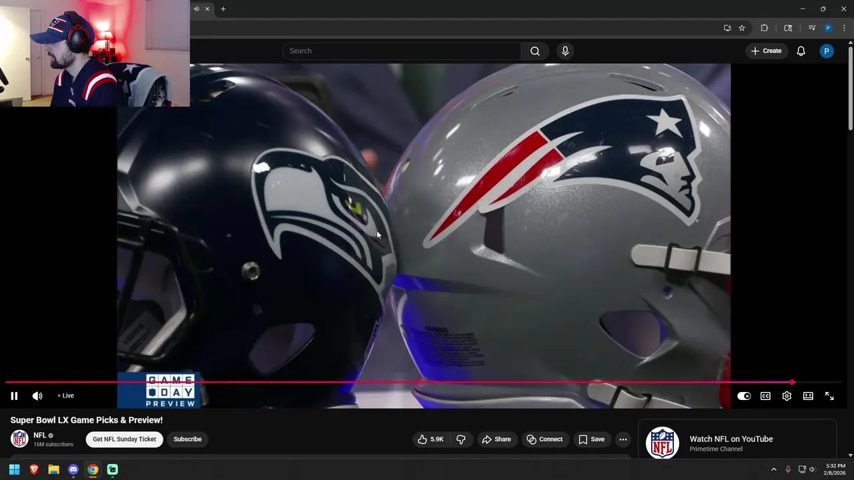854x480 pixels.
Task: Close the current browser tab
Action: pyautogui.click(x=207, y=9)
